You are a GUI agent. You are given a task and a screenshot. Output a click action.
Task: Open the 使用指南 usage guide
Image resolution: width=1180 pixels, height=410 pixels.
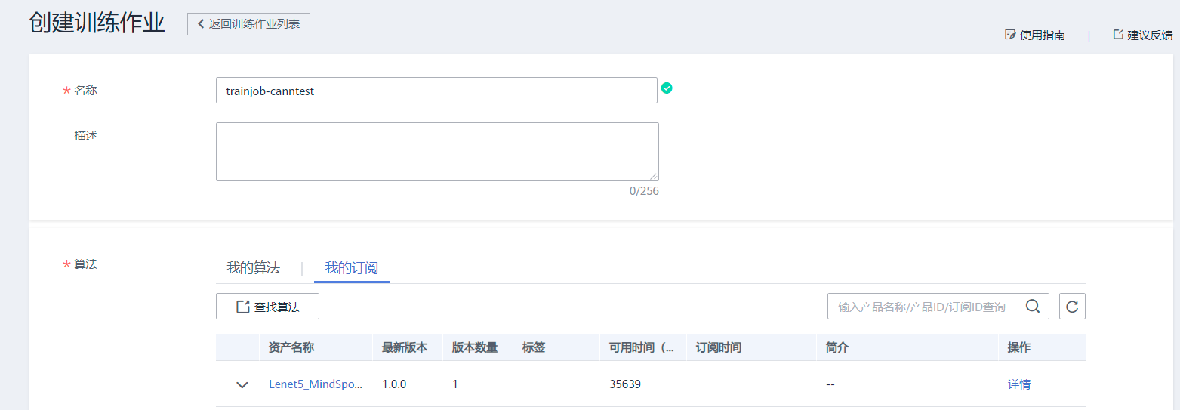[x=1035, y=35]
